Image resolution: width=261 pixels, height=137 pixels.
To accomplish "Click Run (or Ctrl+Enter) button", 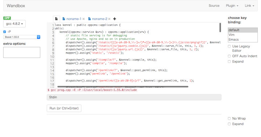I will pos(64,108).
